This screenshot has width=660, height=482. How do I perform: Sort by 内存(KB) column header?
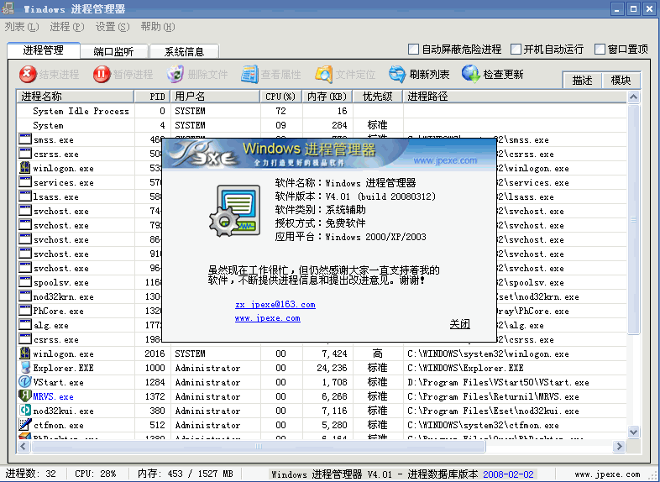click(327, 97)
